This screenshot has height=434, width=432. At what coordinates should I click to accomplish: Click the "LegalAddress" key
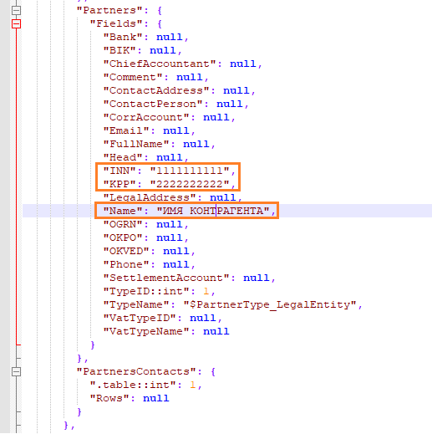pos(150,197)
